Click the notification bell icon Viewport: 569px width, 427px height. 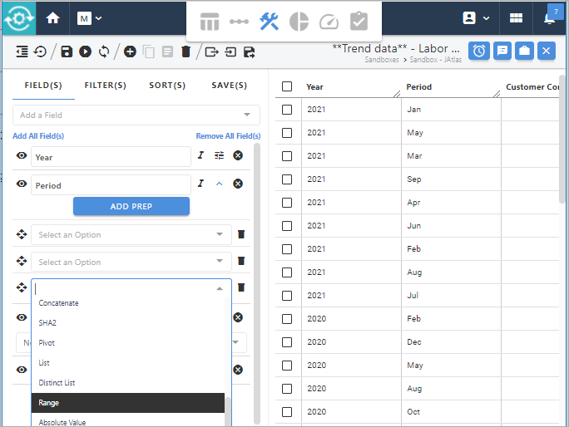[x=550, y=18]
